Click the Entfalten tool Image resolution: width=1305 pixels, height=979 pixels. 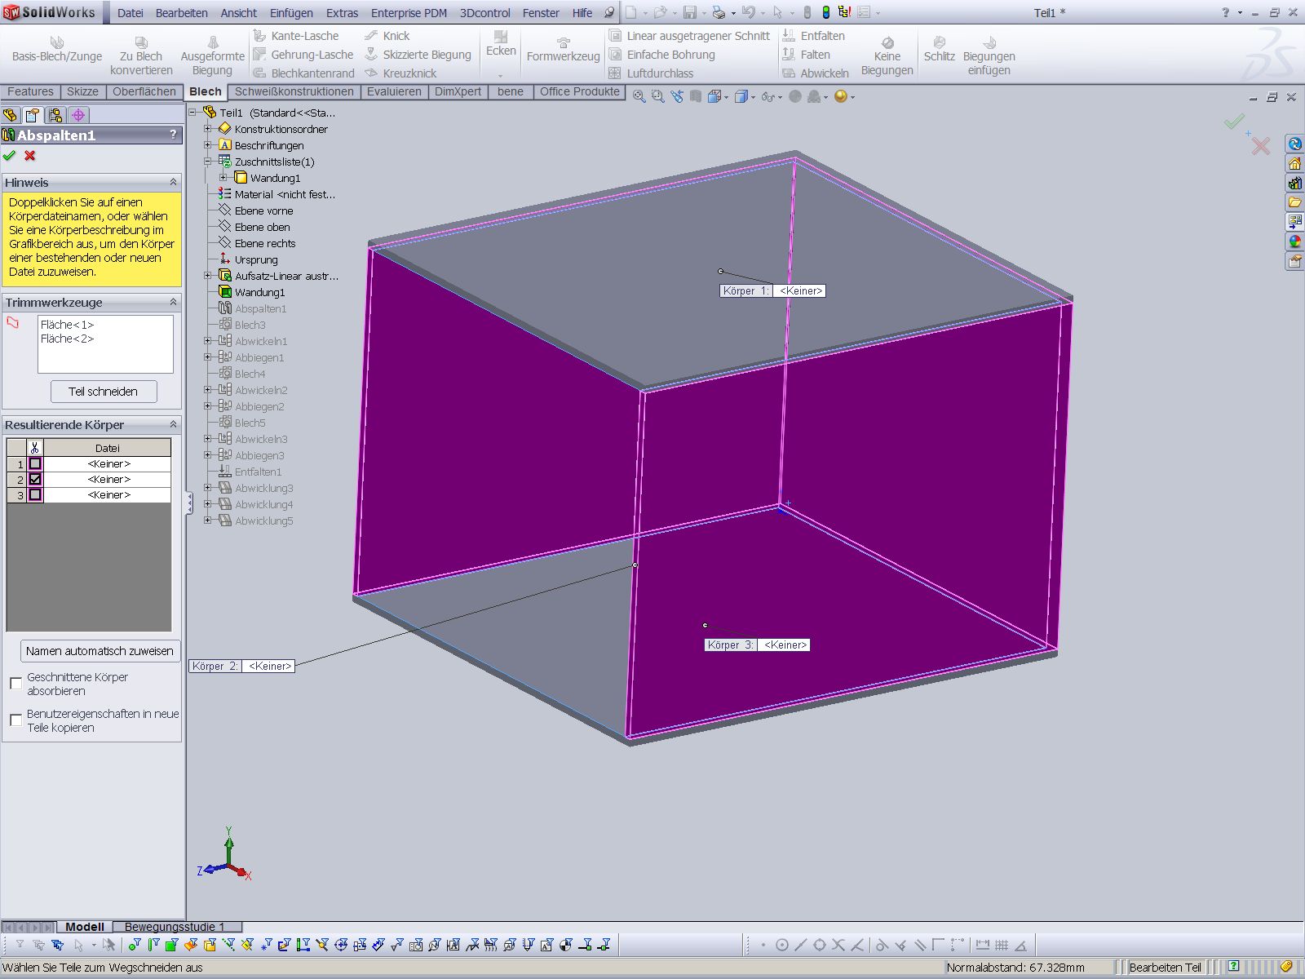[x=813, y=36]
